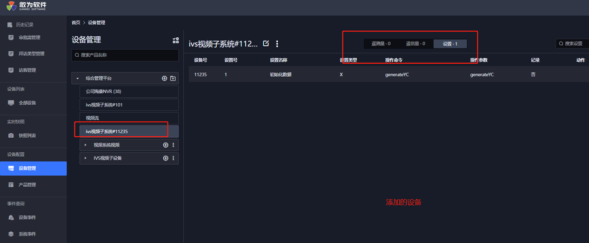The image size is (589, 243).
Task: Click the 访客管理 sidebar icon
Action: point(11,70)
